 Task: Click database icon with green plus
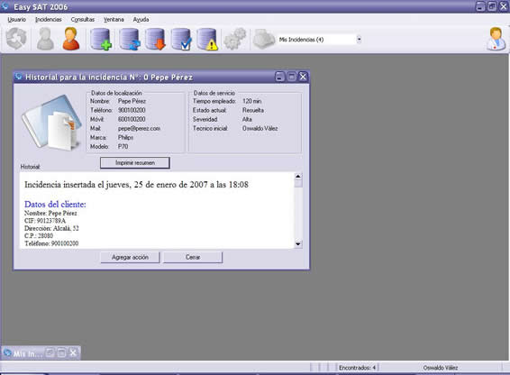pyautogui.click(x=101, y=39)
